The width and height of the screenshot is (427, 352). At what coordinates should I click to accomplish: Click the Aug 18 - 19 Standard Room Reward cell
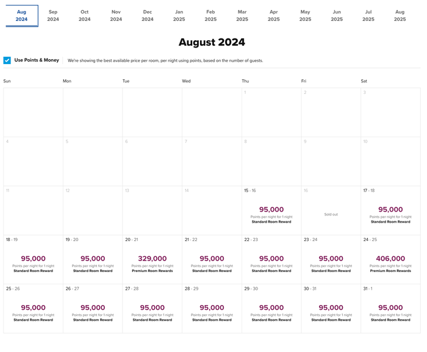(33, 259)
